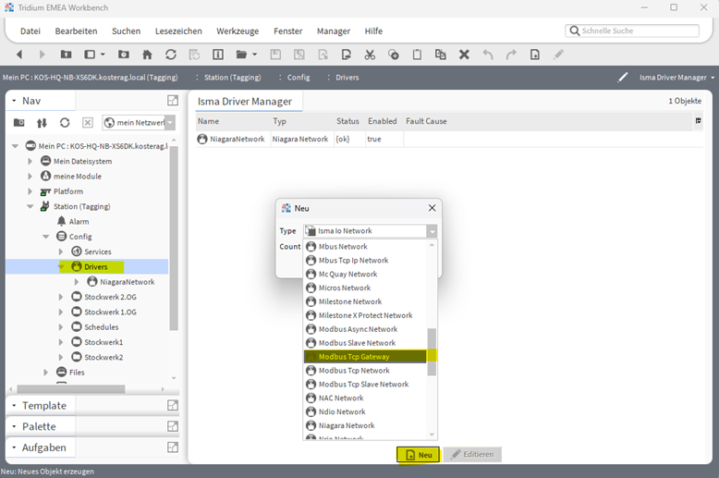Click the up-level folder toolbar icon
The height and width of the screenshot is (478, 719).
click(66, 55)
